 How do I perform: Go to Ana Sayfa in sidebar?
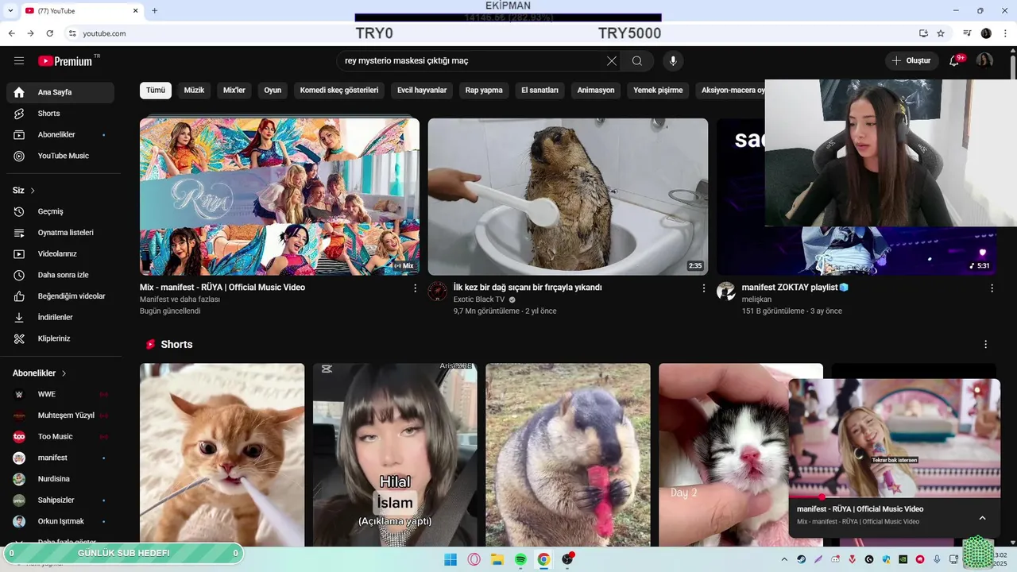[x=60, y=92]
